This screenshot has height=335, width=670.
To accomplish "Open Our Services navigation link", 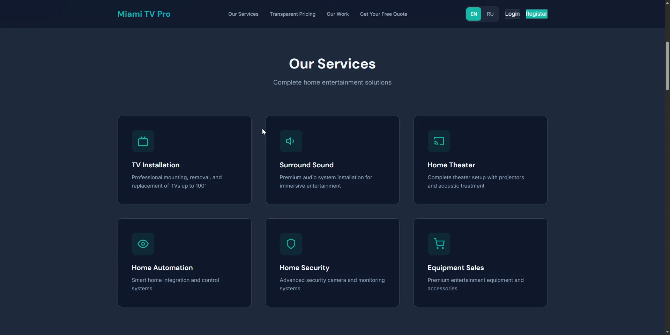I will pos(243,14).
